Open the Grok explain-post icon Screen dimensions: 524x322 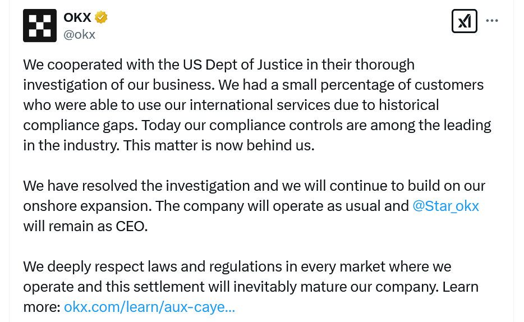coord(464,21)
